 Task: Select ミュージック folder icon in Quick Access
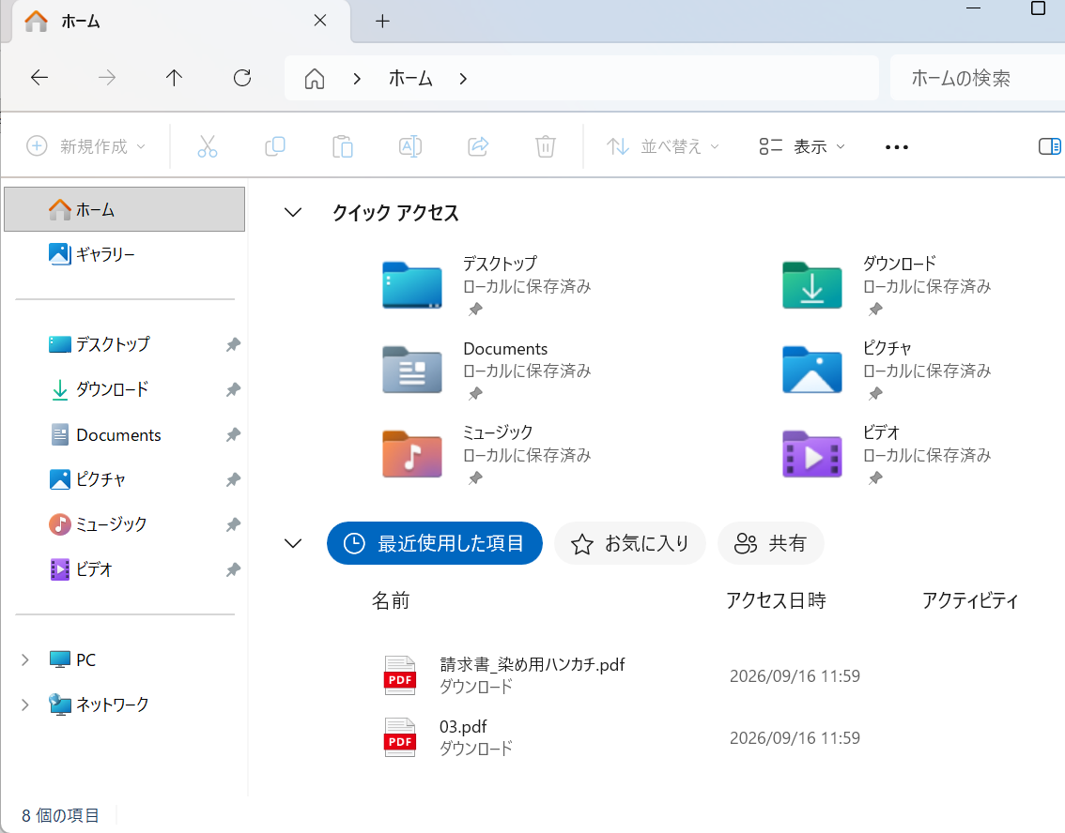click(411, 454)
